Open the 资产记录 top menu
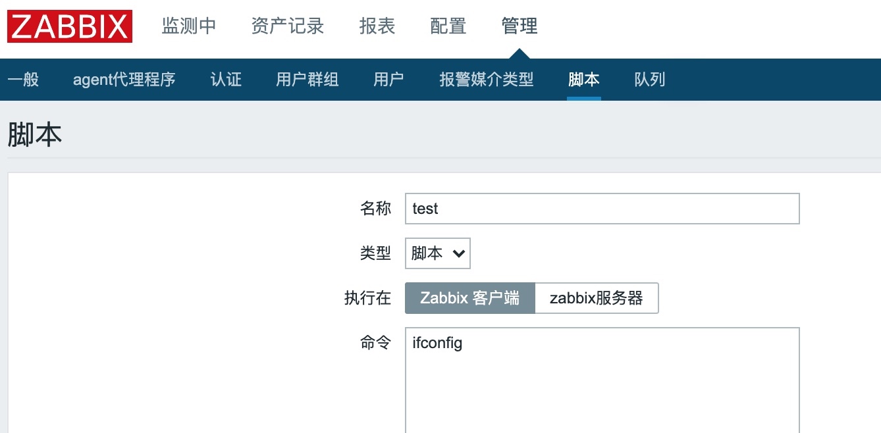 pyautogui.click(x=288, y=26)
